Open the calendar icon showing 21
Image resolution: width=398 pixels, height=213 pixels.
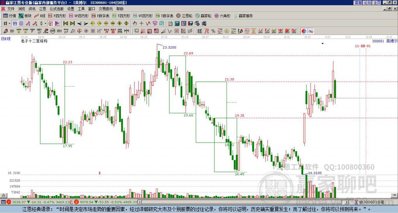170,24
